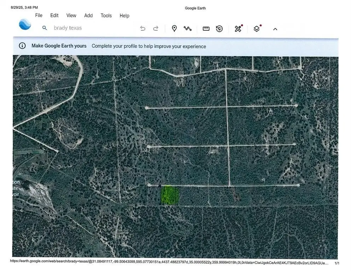Screen dimensions: 351x271
Task: Undo the last action
Action: pyautogui.click(x=143, y=29)
